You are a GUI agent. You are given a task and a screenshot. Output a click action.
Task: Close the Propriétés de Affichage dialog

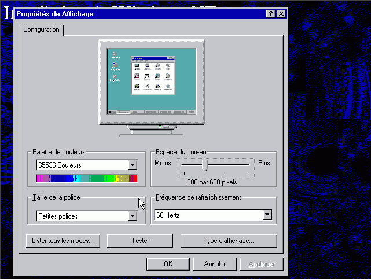pos(281,13)
